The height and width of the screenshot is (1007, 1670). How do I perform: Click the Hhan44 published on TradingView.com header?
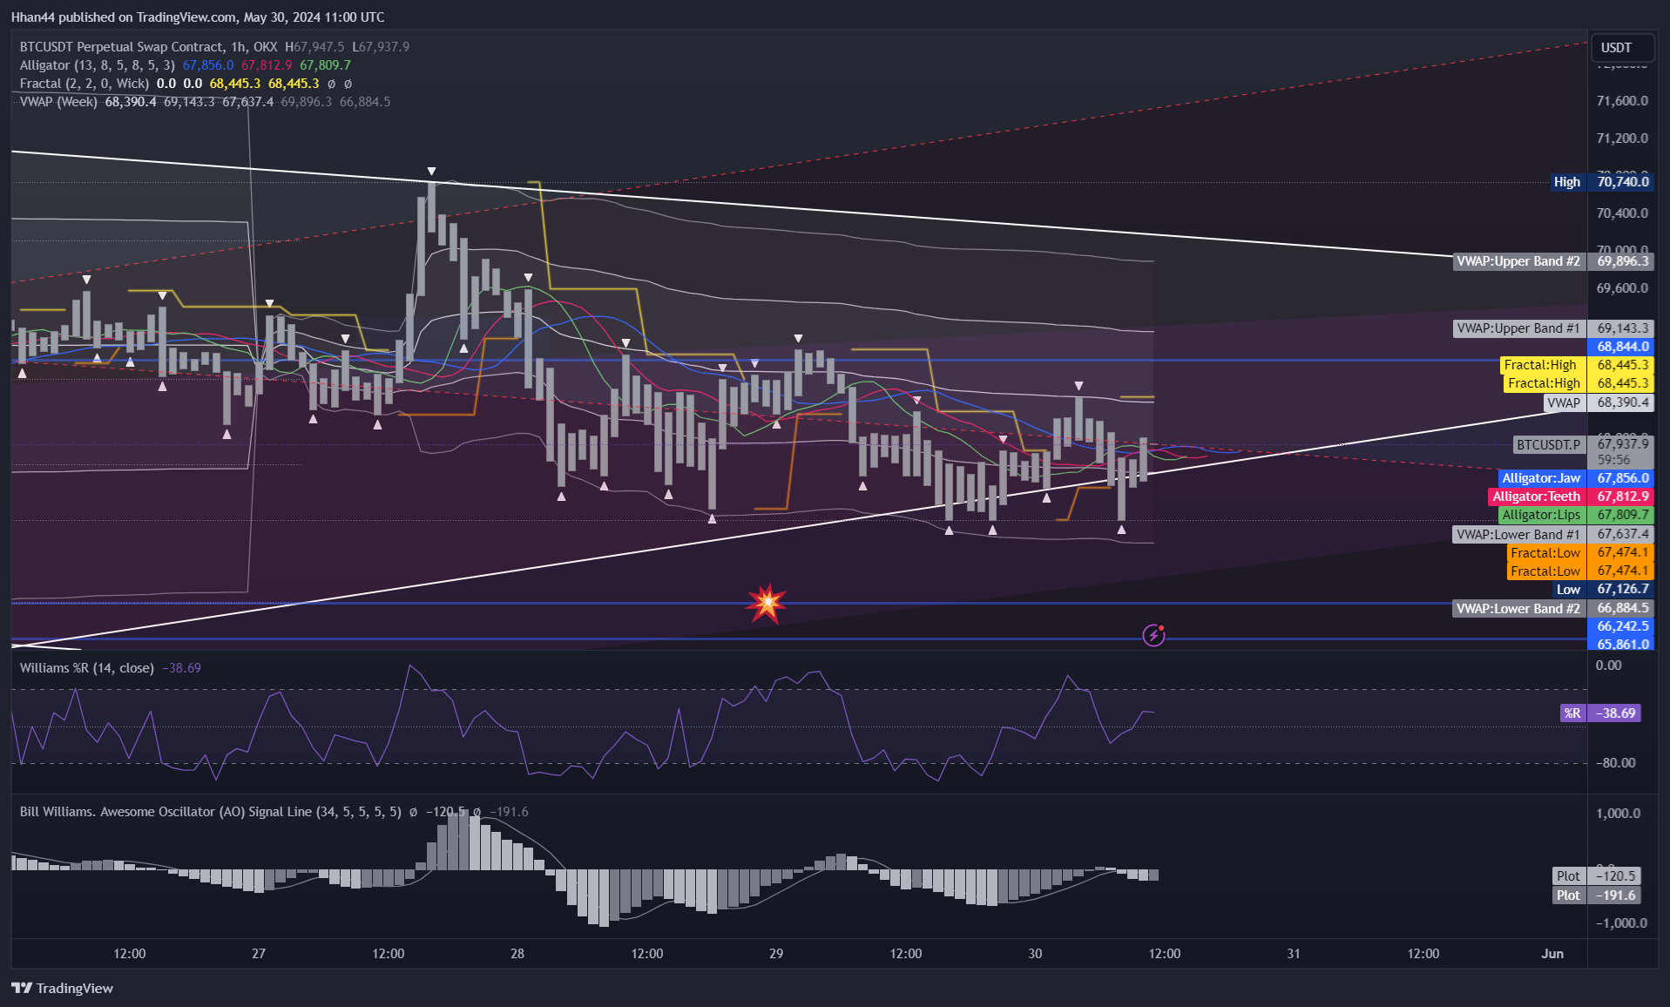click(198, 17)
